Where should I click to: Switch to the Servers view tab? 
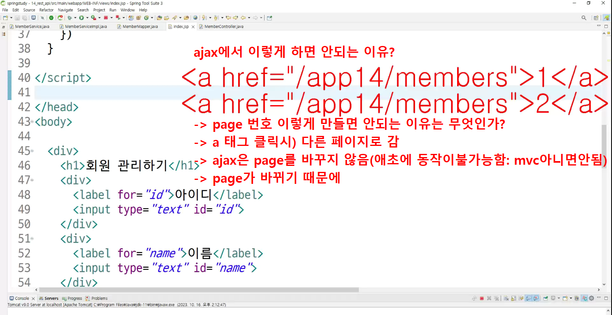point(48,298)
